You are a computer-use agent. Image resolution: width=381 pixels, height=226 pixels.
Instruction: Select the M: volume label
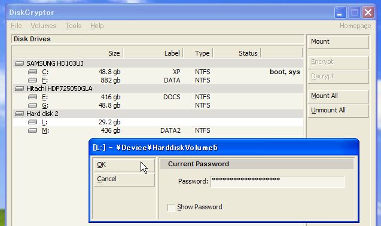tap(45, 130)
